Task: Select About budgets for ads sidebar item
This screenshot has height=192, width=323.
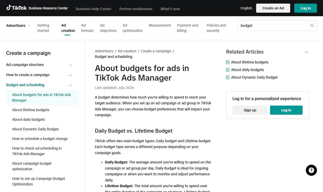Action: click(x=42, y=98)
